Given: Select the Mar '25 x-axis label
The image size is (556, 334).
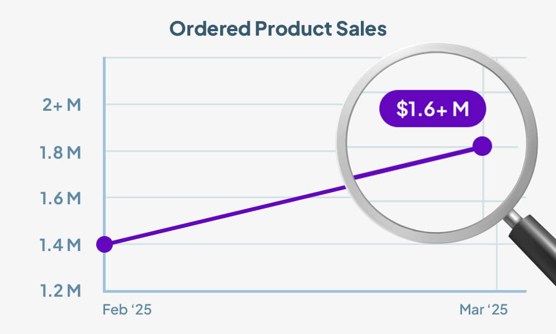Looking at the screenshot, I should [x=484, y=310].
